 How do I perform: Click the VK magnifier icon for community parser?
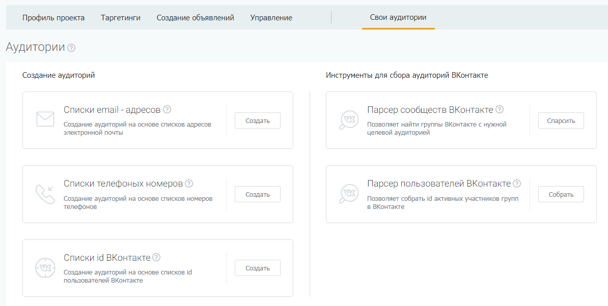[x=349, y=120]
